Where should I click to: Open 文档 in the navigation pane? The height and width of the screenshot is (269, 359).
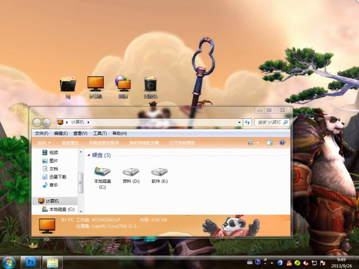[50, 169]
